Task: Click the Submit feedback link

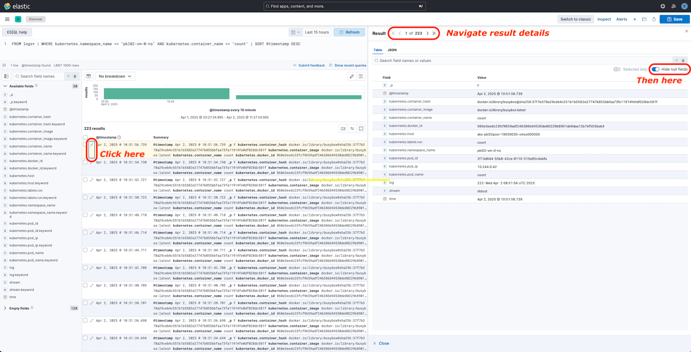Action: 311,65
